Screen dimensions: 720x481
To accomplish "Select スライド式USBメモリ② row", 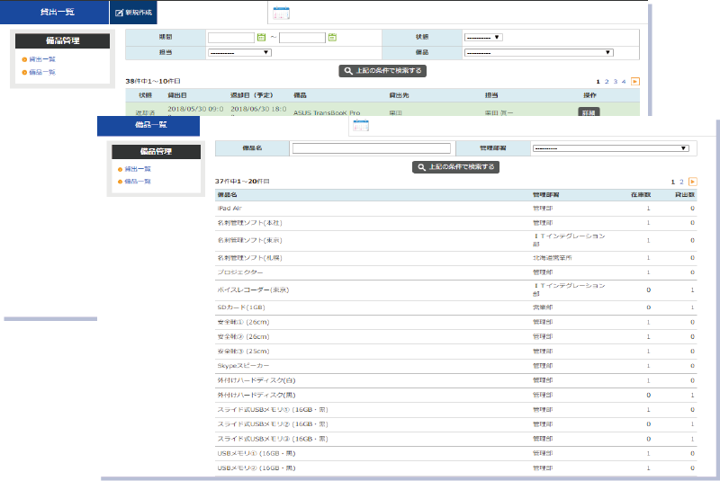I will tap(456, 424).
